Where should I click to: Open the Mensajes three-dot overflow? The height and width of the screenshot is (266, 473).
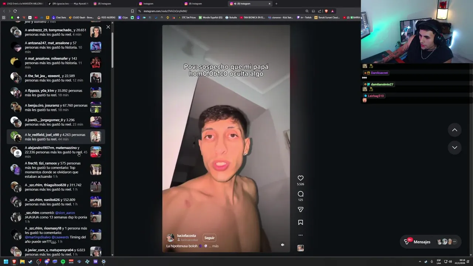pyautogui.click(x=455, y=242)
